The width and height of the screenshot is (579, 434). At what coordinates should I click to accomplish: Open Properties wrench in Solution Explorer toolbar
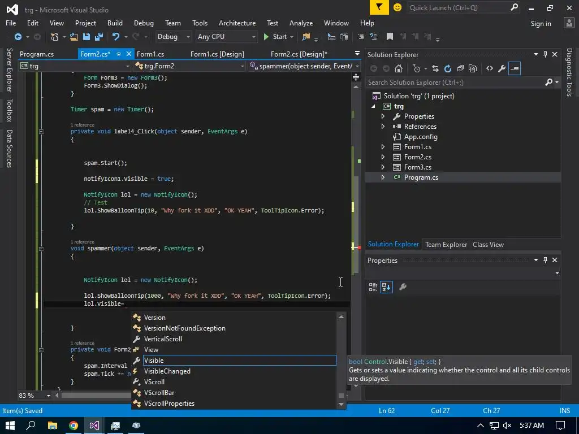pyautogui.click(x=502, y=68)
